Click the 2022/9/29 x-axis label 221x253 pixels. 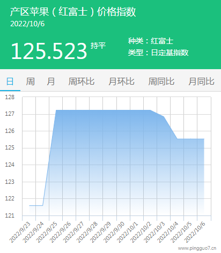pyautogui.click(x=101, y=232)
